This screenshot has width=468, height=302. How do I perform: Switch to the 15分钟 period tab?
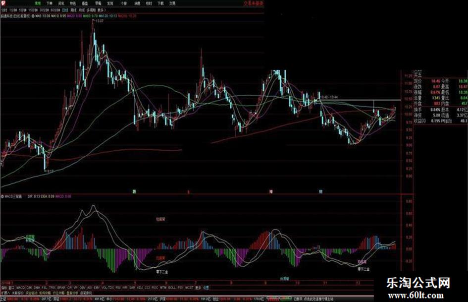[x=33, y=10]
